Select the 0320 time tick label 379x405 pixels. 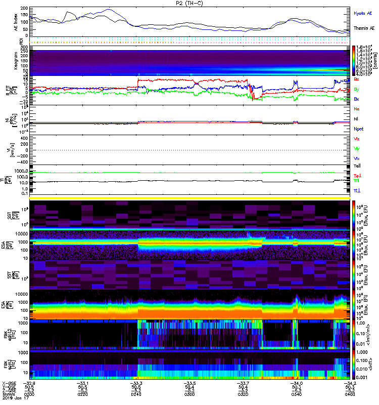click(x=243, y=394)
